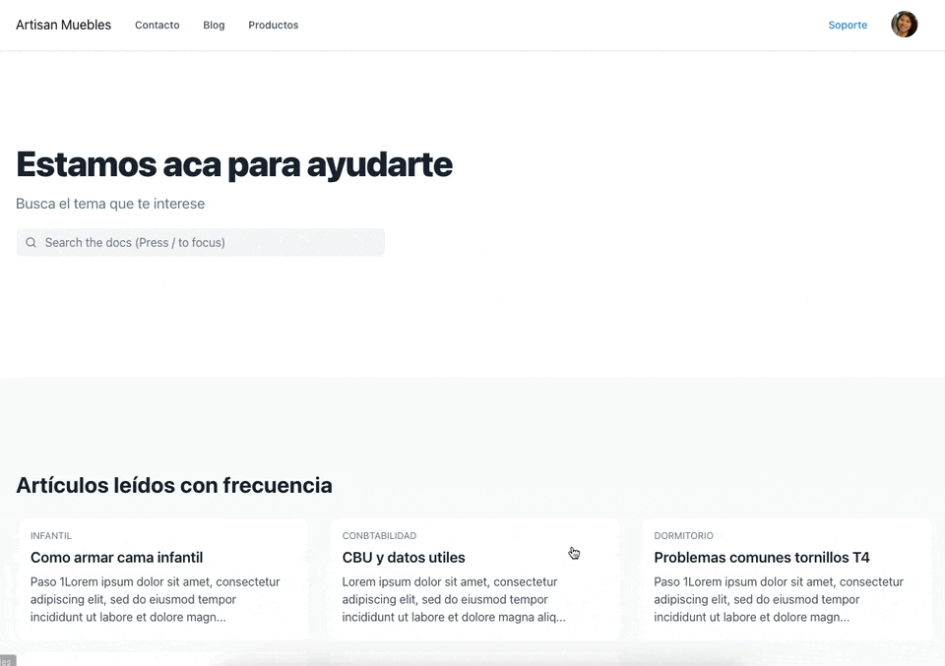
Task: Open the Soporte link
Action: tap(848, 25)
